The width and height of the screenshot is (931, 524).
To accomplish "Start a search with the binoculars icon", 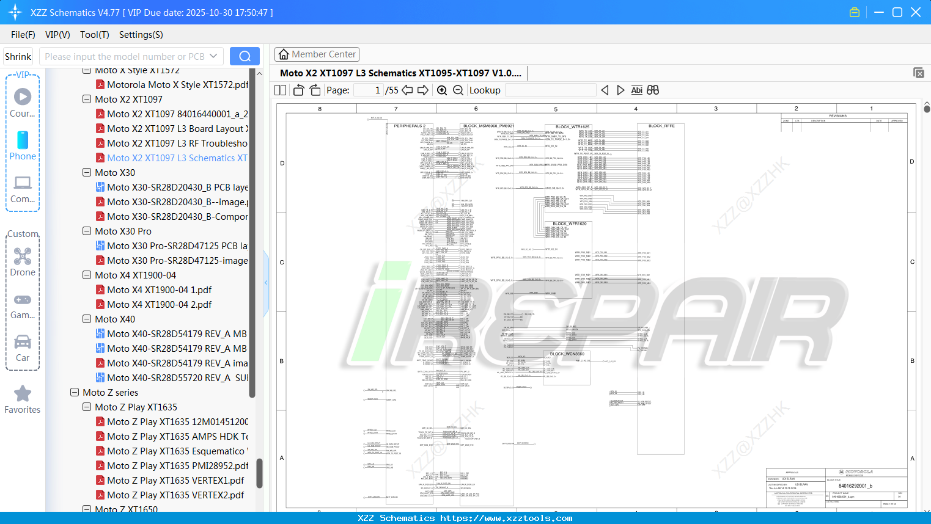I will point(652,90).
